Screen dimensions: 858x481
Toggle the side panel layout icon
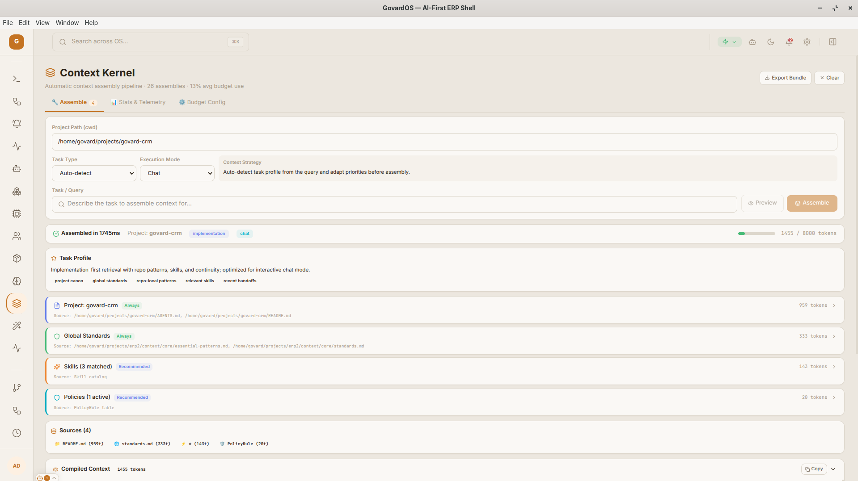pos(833,42)
